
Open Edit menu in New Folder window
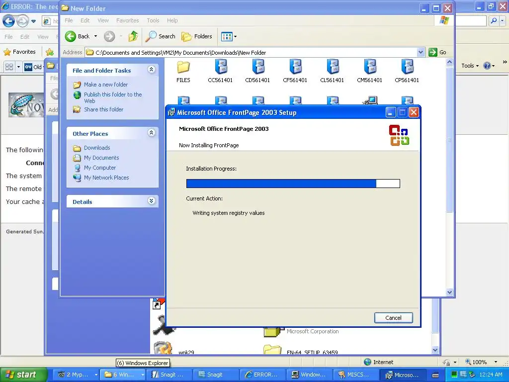click(85, 20)
